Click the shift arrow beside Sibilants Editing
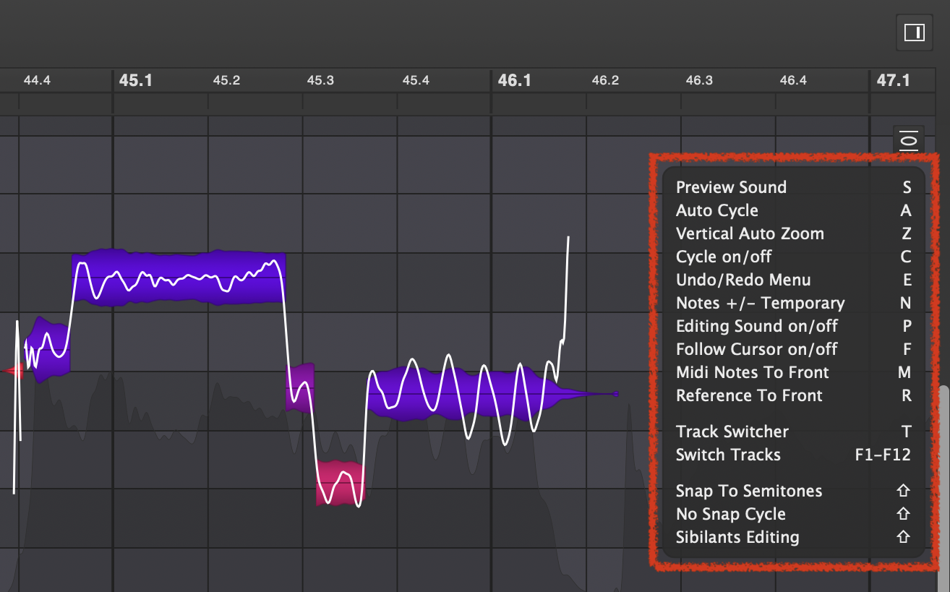 pyautogui.click(x=902, y=537)
